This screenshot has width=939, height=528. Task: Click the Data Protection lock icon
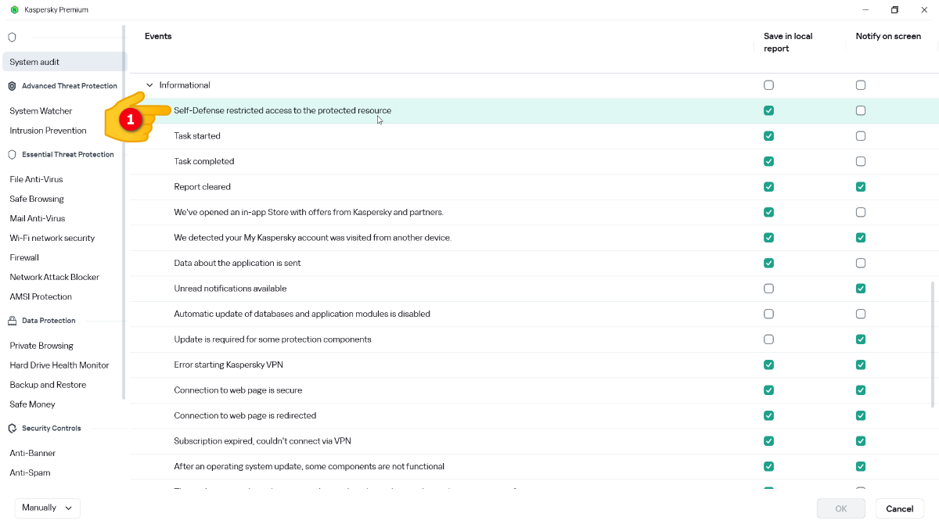(x=12, y=321)
